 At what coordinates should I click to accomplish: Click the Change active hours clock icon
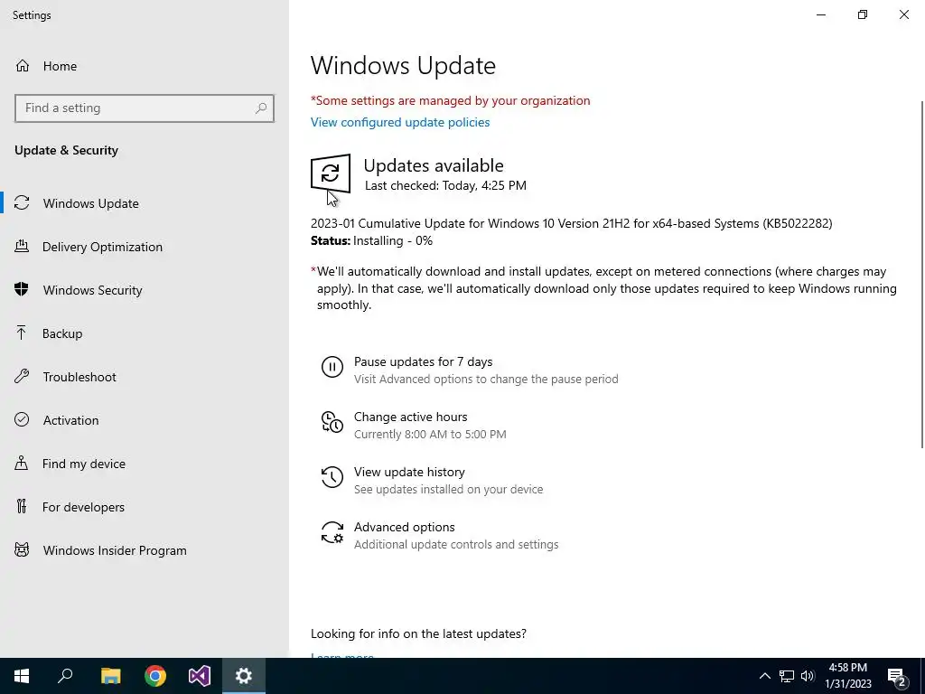click(x=332, y=422)
